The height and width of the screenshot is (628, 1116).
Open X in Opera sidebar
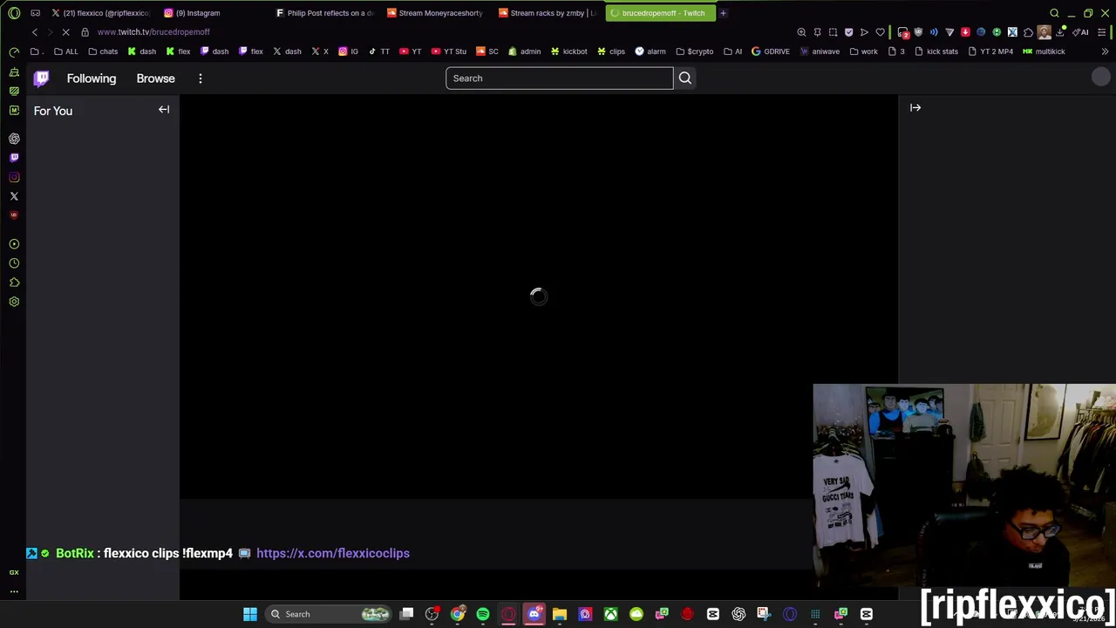pyautogui.click(x=14, y=196)
